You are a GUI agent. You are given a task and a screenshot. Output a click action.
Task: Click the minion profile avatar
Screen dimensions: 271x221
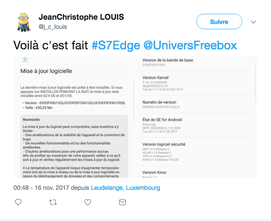[24, 22]
